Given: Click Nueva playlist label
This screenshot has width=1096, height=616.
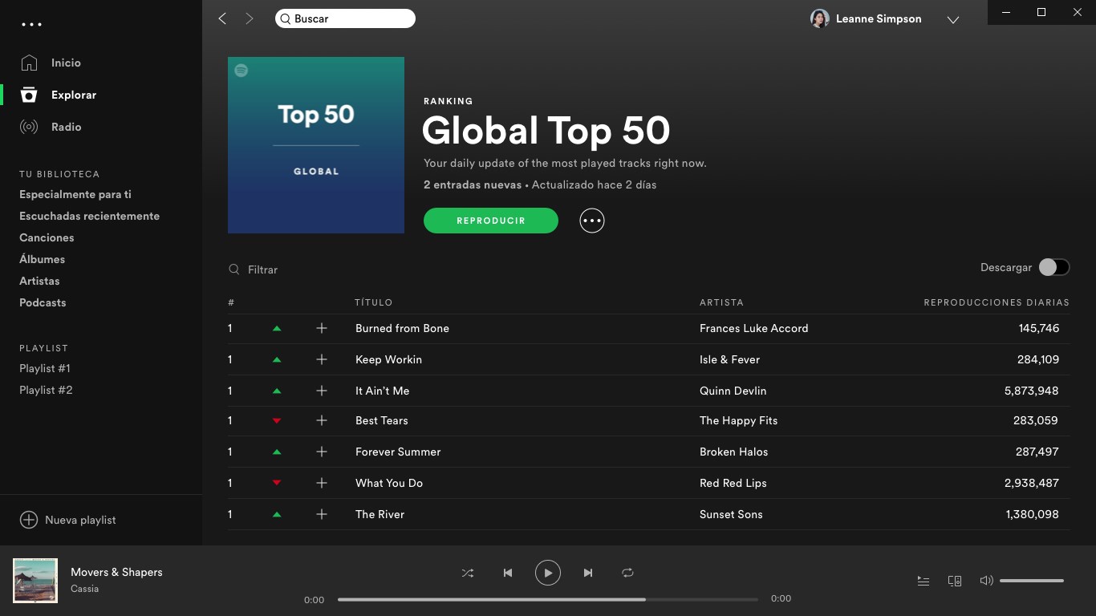Looking at the screenshot, I should [80, 520].
